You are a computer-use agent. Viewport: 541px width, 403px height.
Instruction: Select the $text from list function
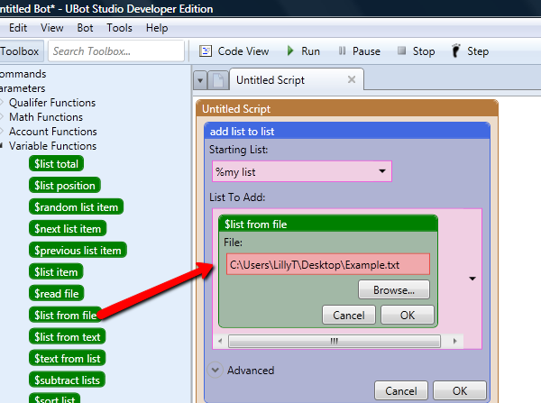point(67,358)
